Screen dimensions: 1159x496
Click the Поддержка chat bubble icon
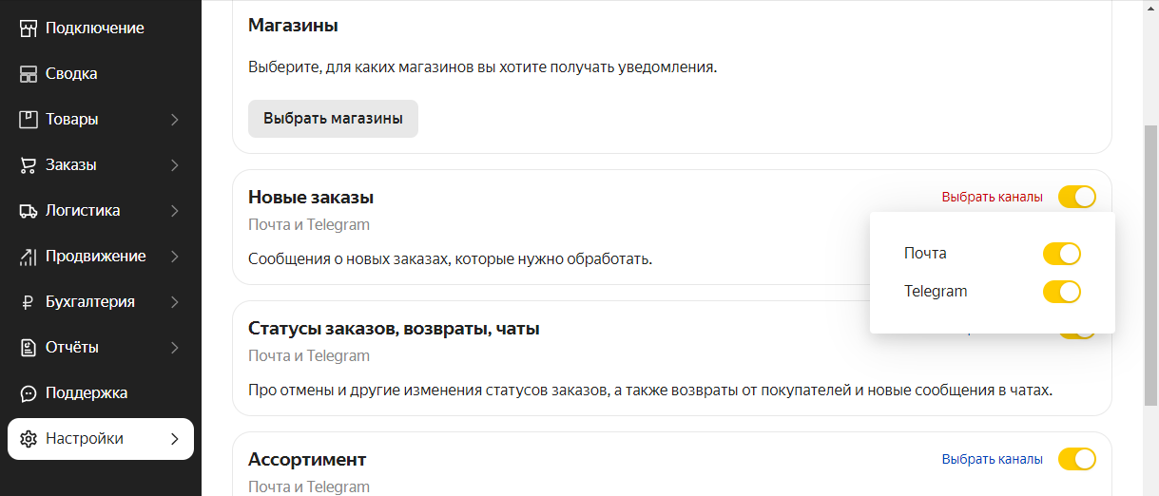pyautogui.click(x=29, y=393)
